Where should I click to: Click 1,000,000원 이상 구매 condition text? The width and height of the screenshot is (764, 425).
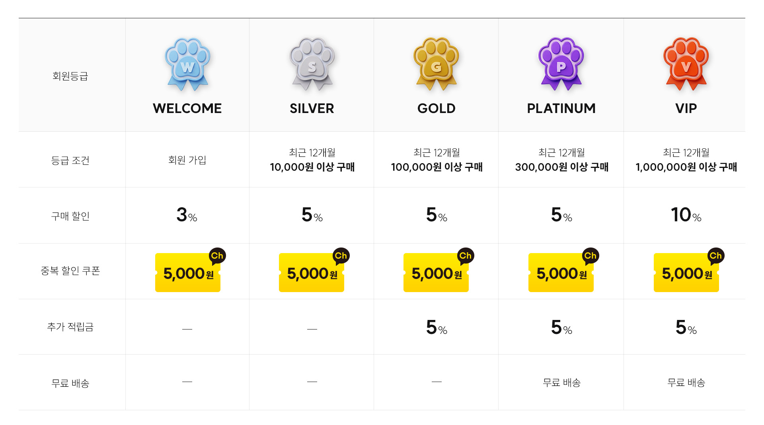point(686,167)
